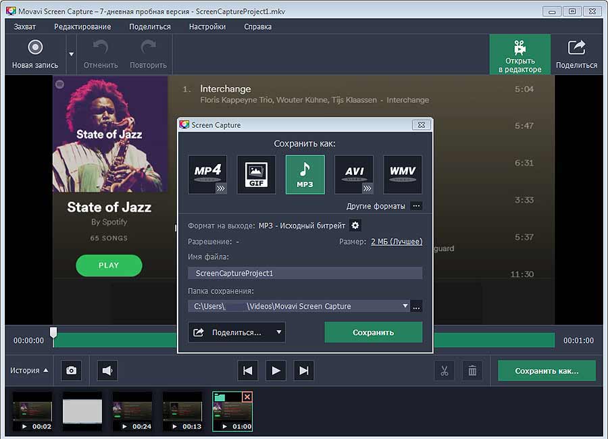Open the Справка menu
The image size is (608, 439).
click(x=257, y=27)
